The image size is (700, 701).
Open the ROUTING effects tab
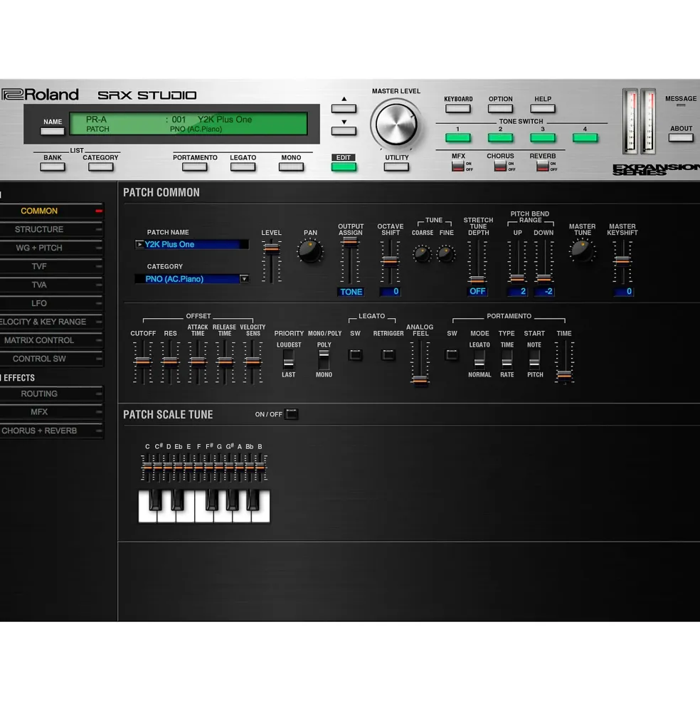(x=51, y=394)
